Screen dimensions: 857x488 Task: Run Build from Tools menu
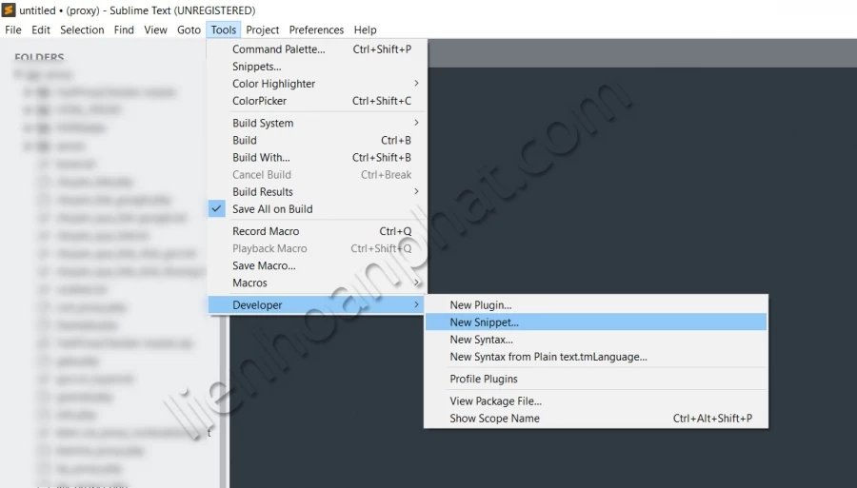coord(317,140)
